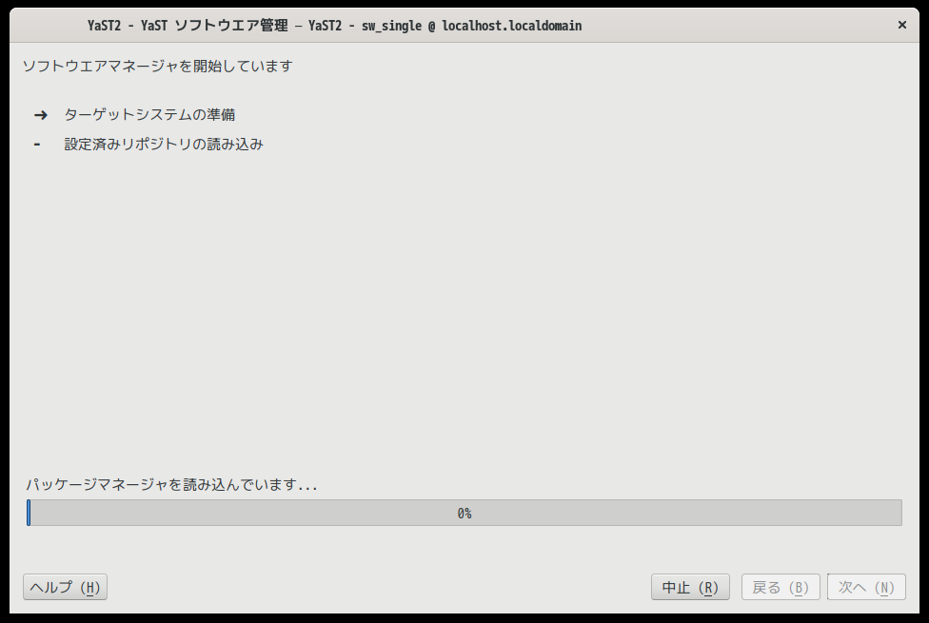The height and width of the screenshot is (623, 929).
Task: Click the 次へ (N) next button
Action: click(866, 587)
